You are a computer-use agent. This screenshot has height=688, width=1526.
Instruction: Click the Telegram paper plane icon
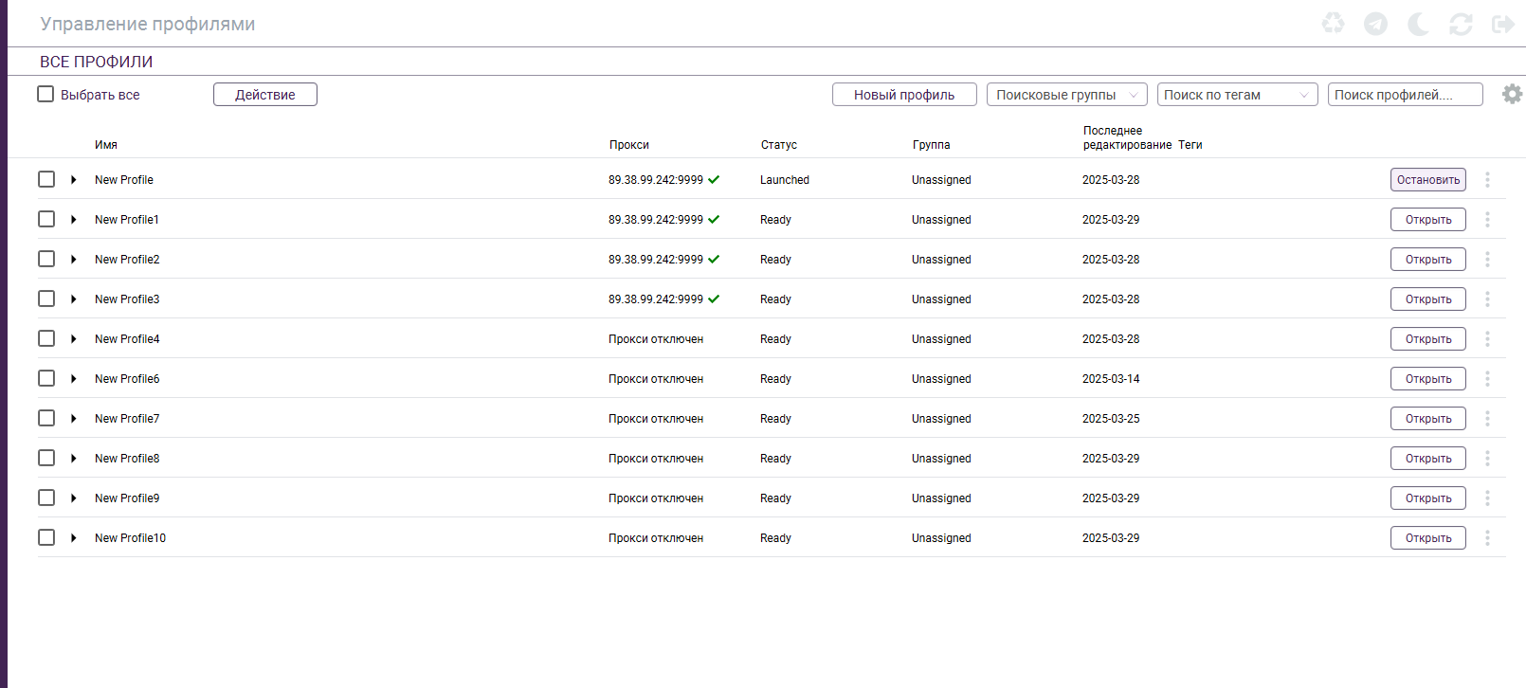[1375, 24]
